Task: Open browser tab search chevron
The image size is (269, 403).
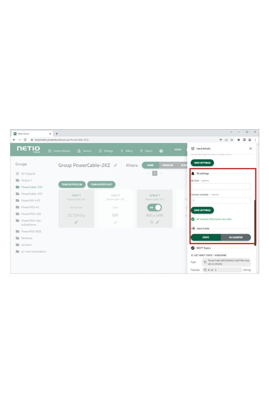Action: (231, 132)
